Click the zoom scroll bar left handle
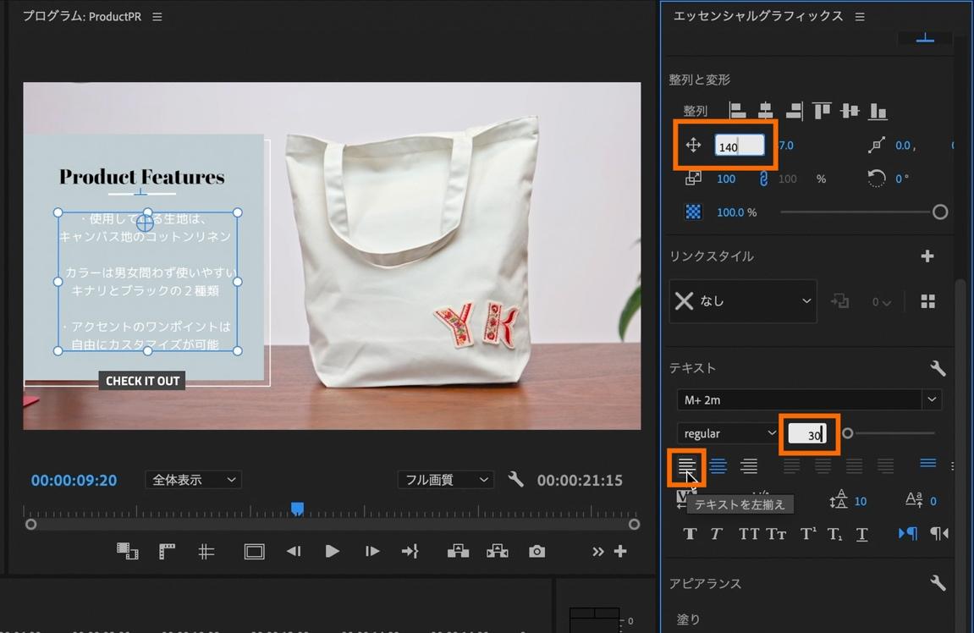The image size is (974, 633). [x=30, y=525]
